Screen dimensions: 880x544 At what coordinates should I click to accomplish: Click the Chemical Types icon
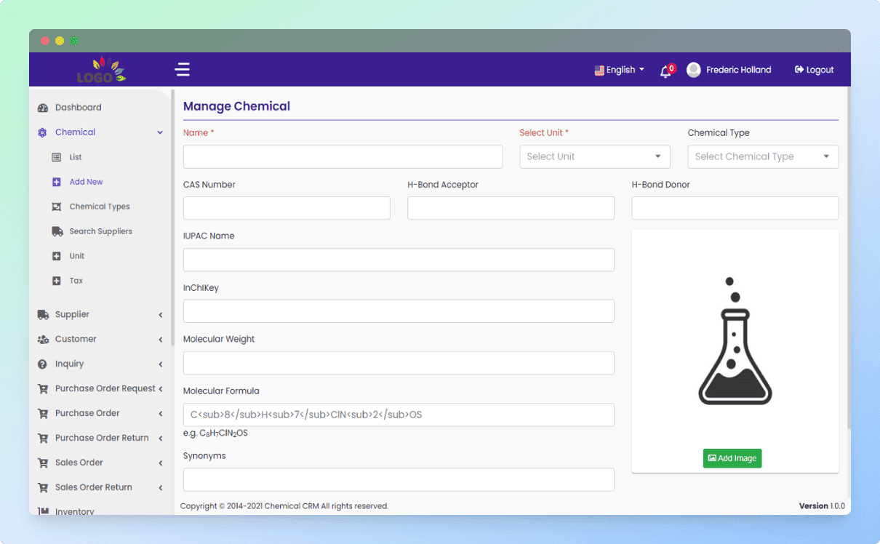pos(57,207)
